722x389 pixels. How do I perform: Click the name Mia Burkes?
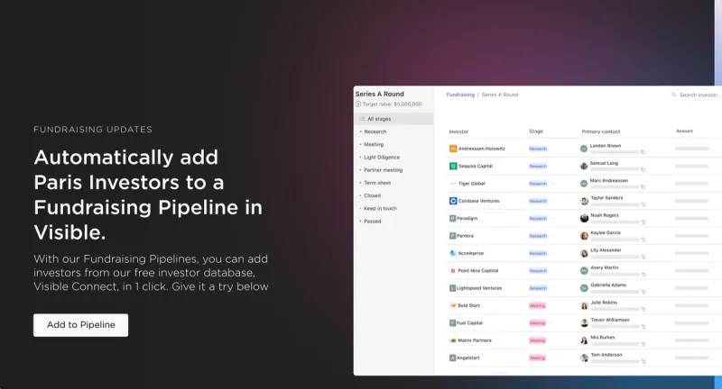603,338
